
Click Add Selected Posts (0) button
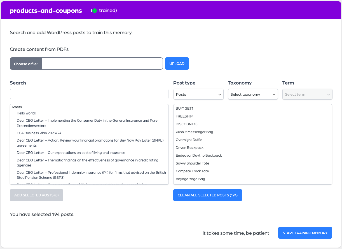pyautogui.click(x=36, y=195)
